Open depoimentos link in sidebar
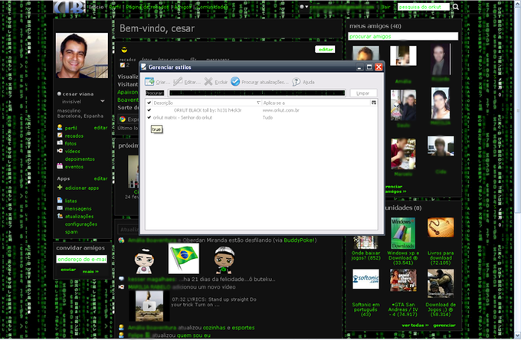The height and width of the screenshot is (340, 521). coord(80,159)
